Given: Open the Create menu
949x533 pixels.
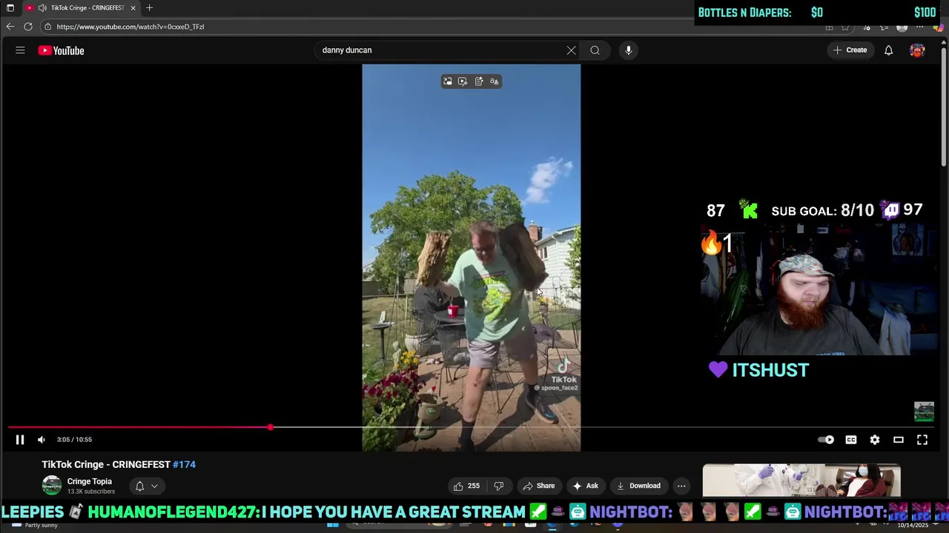Looking at the screenshot, I should point(850,50).
